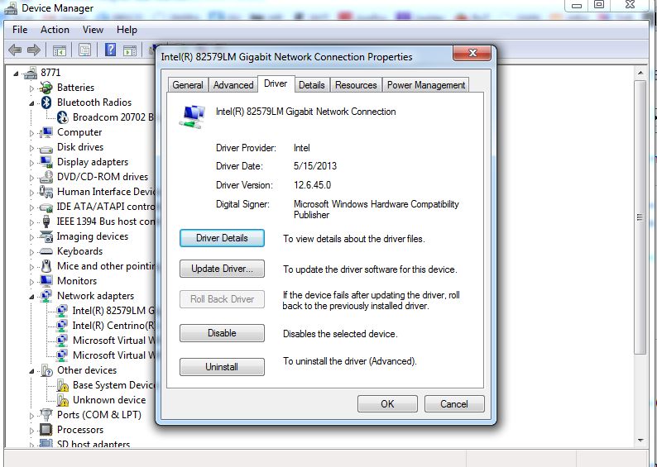This screenshot has width=657, height=467.
Task: Expand the Batteries node
Action: coord(31,88)
